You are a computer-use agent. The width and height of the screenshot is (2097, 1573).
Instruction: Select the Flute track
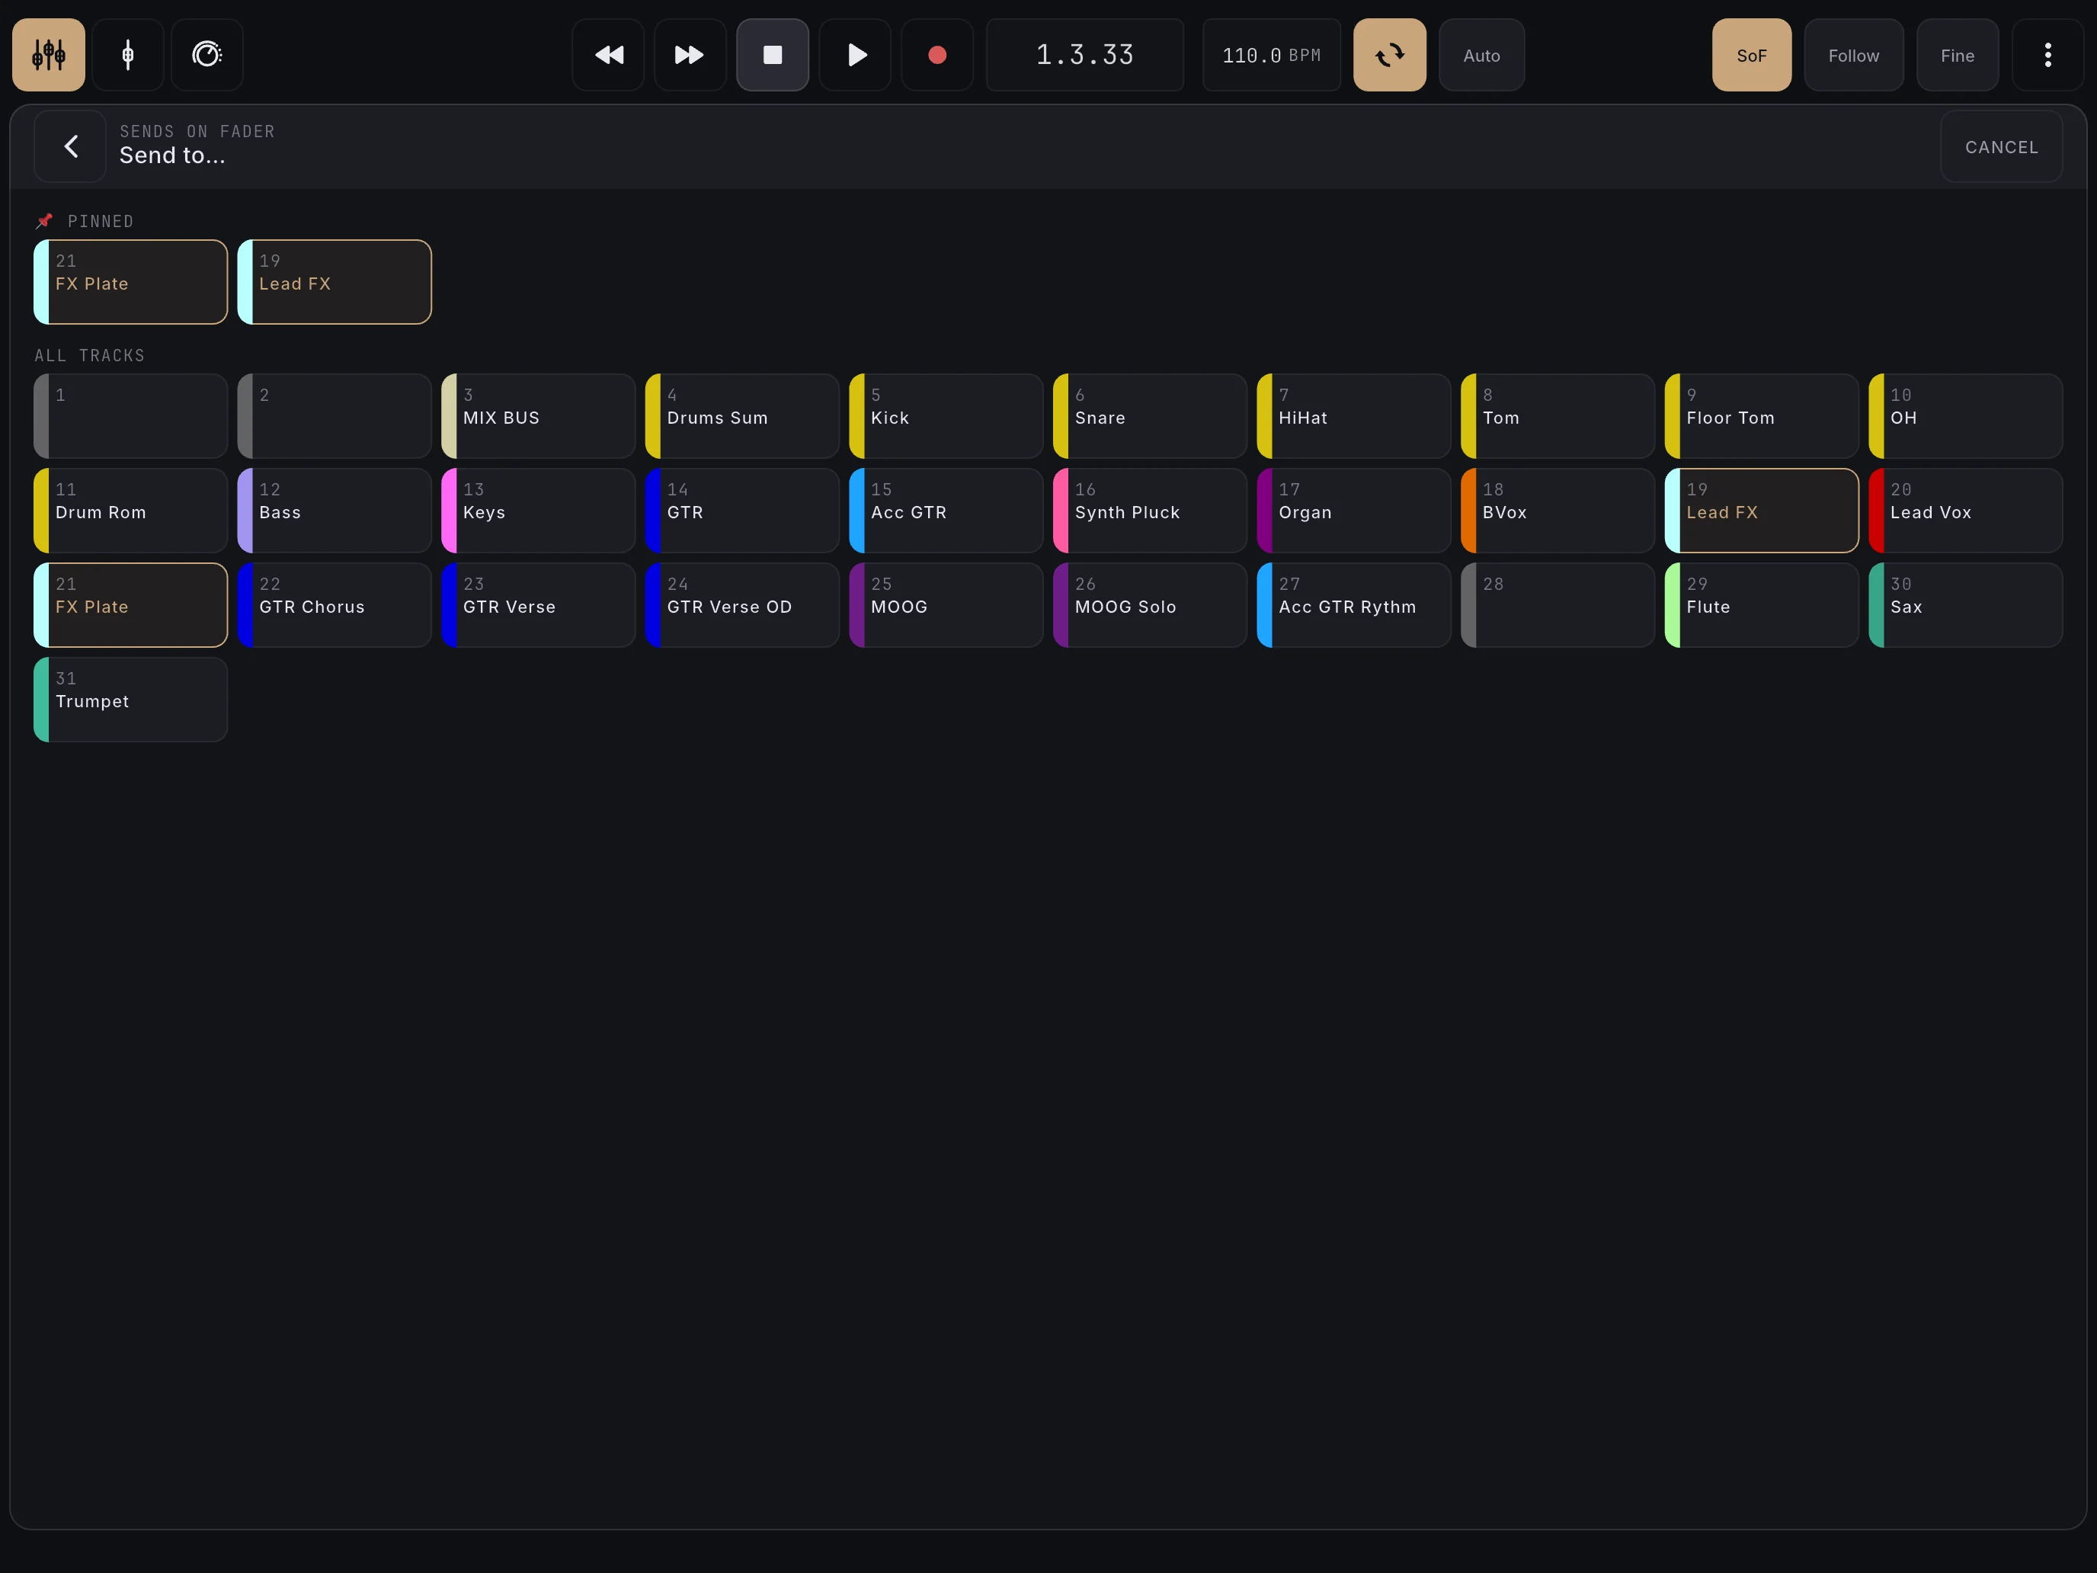[x=1762, y=605]
